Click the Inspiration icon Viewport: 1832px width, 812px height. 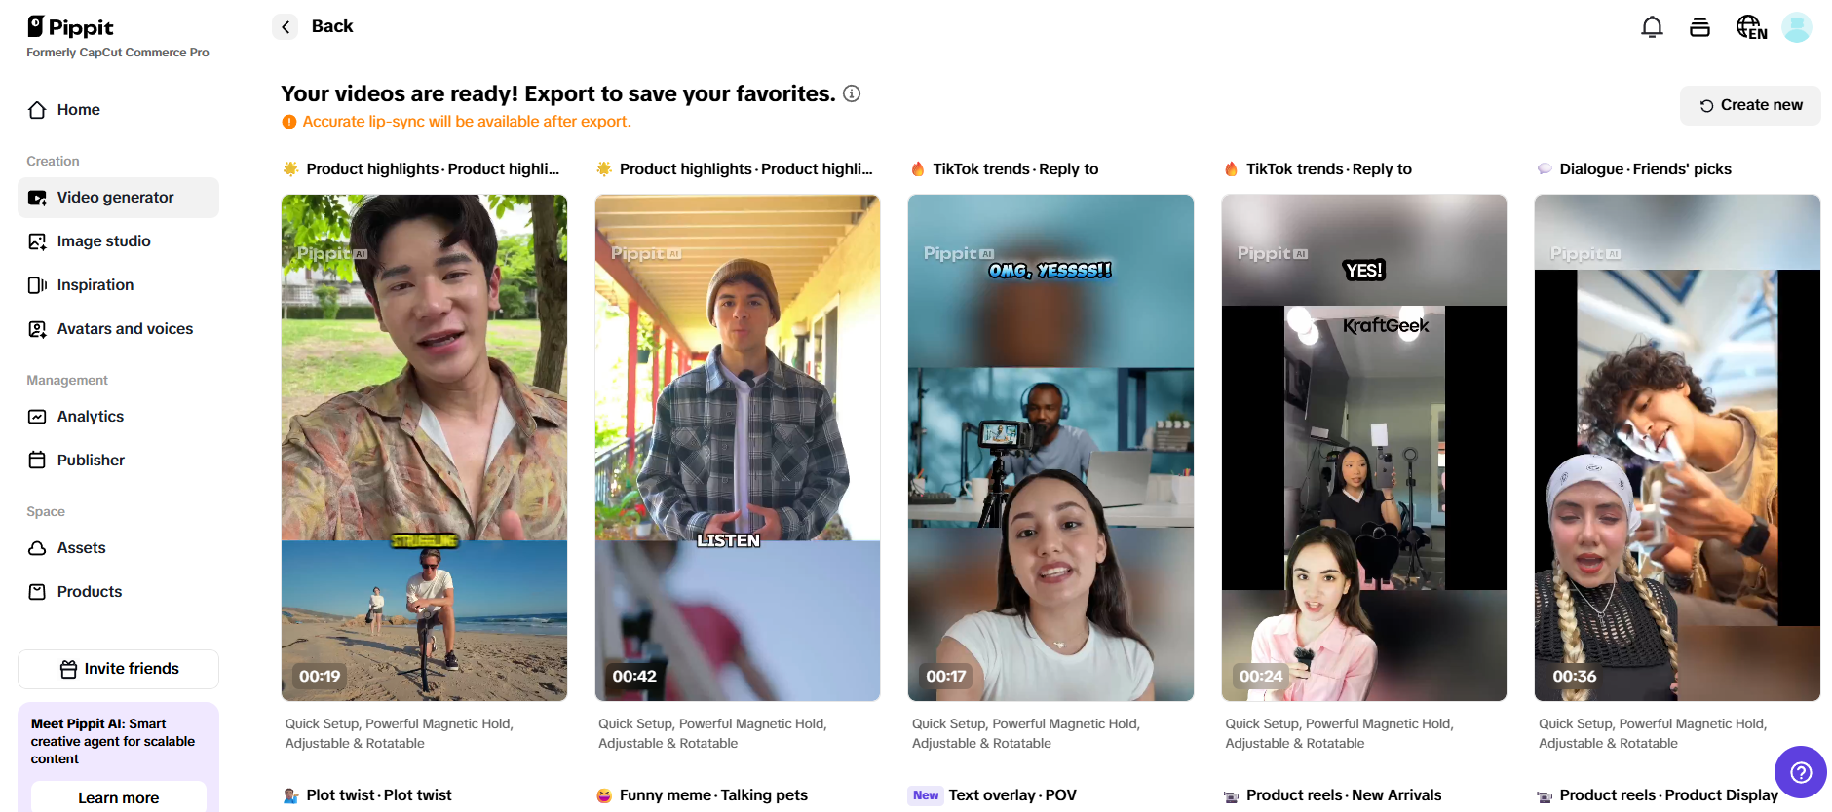[37, 285]
